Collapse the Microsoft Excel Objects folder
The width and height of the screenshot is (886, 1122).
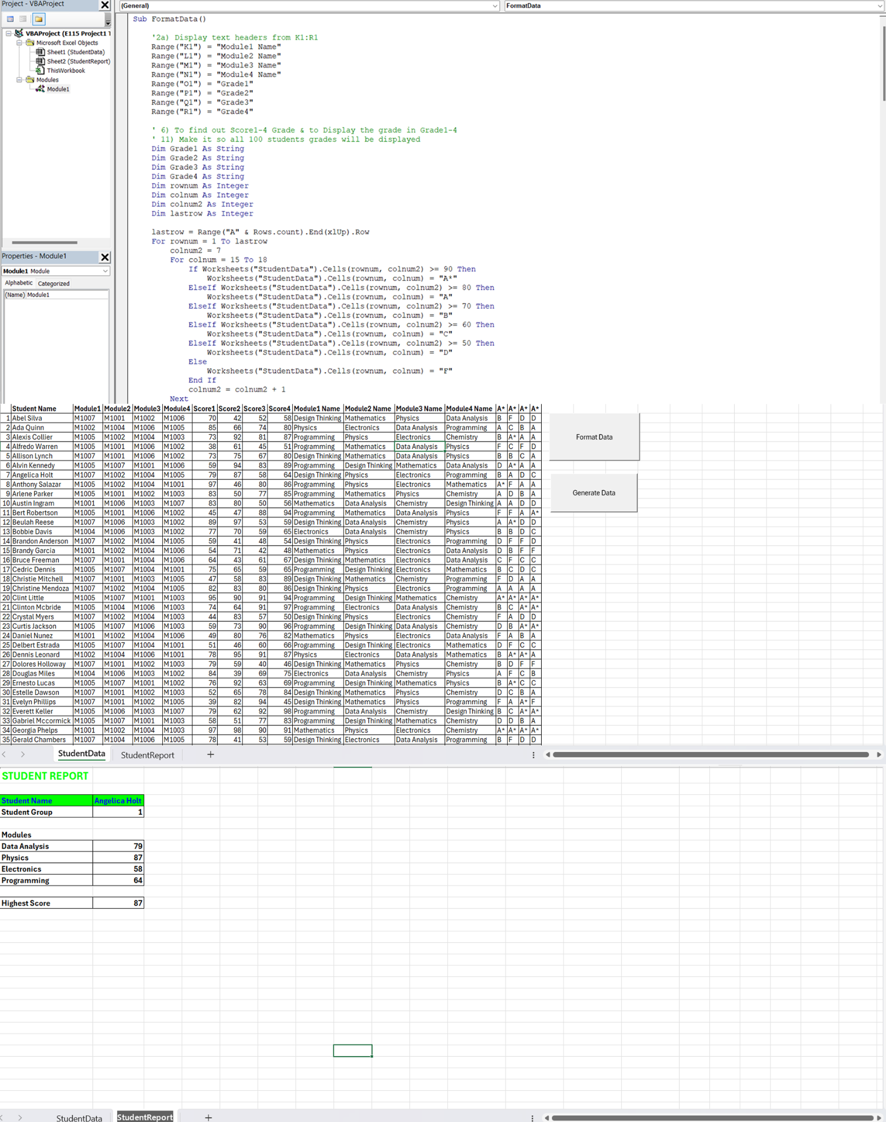click(x=19, y=43)
